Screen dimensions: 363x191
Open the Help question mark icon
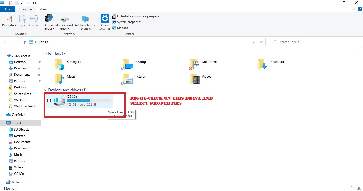pos(360,9)
